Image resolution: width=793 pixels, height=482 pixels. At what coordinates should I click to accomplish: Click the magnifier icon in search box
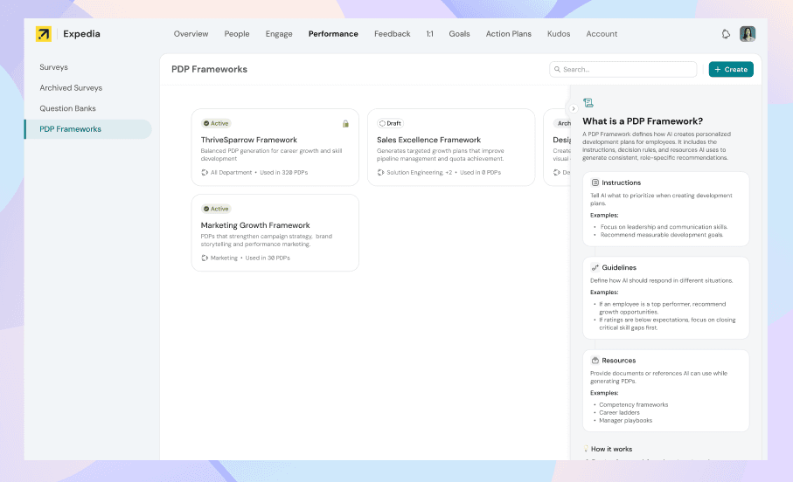pyautogui.click(x=557, y=69)
